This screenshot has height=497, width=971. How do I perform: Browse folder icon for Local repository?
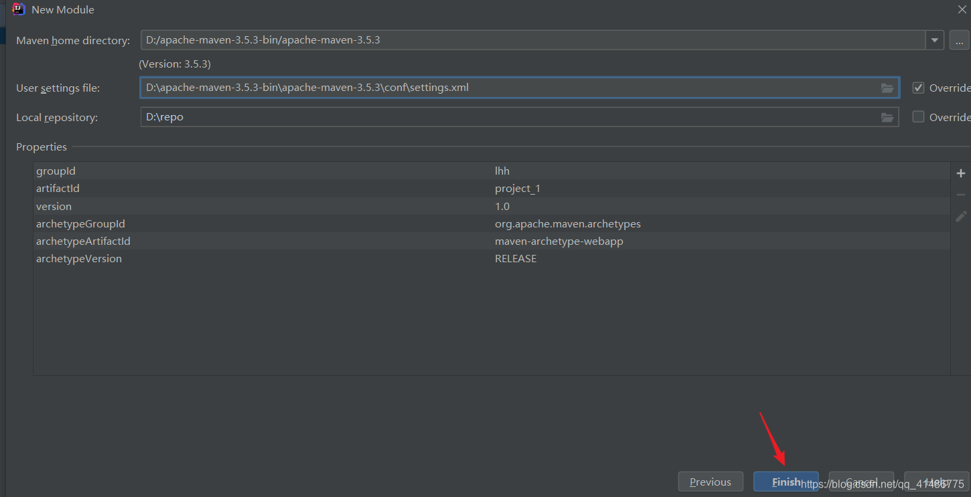click(887, 117)
